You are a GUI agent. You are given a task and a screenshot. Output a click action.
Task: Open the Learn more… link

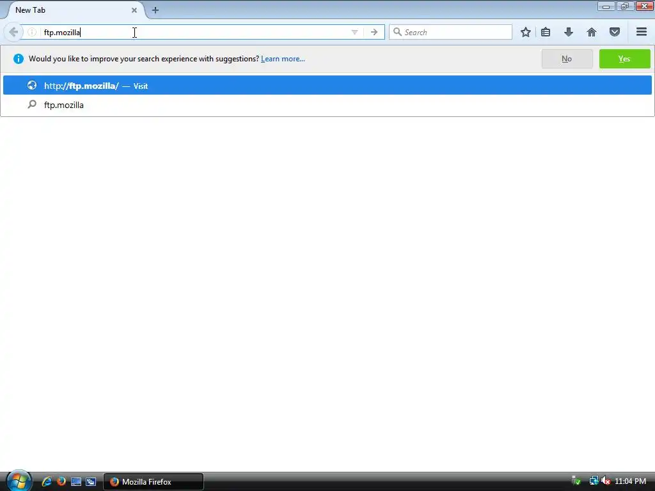coord(283,59)
